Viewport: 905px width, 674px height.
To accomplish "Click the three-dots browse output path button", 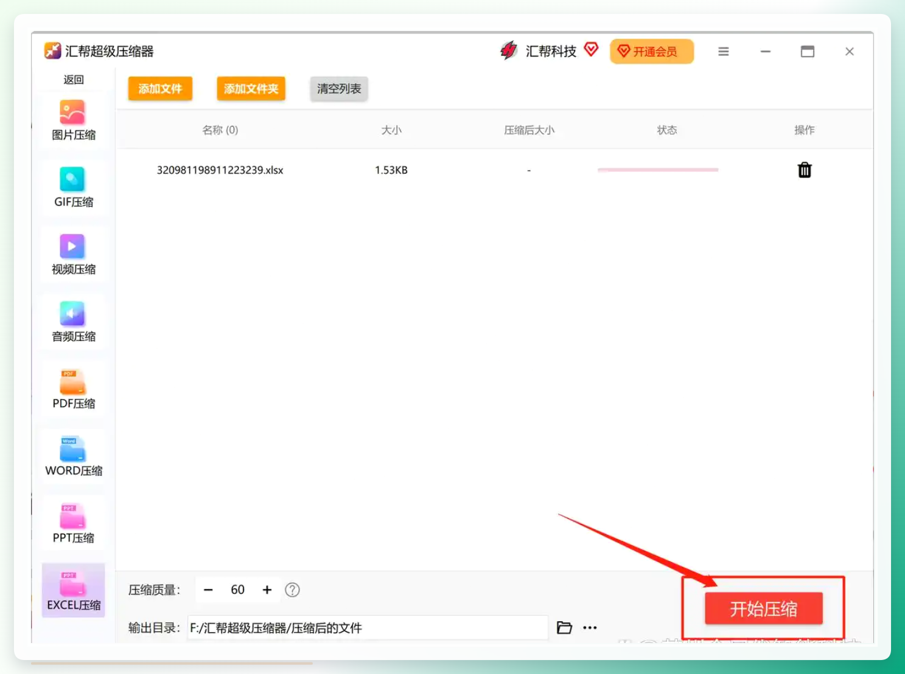I will tap(590, 628).
